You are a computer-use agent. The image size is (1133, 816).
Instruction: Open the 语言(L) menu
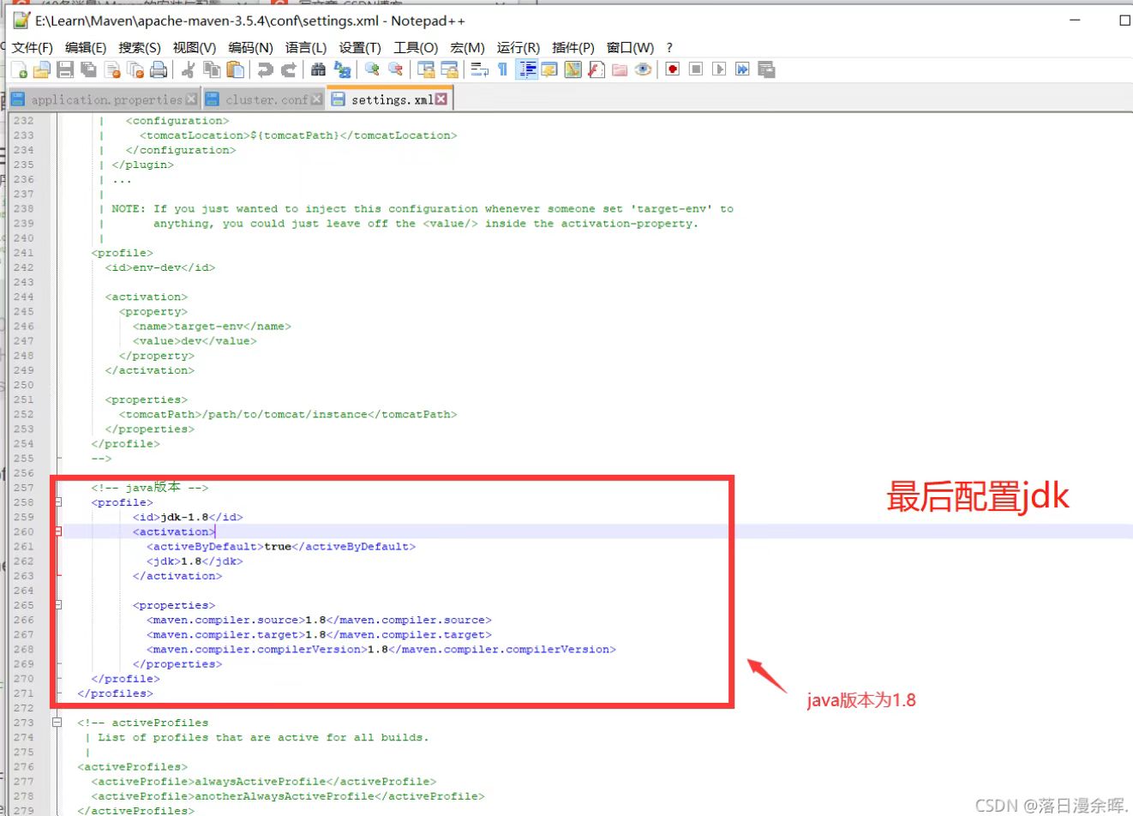click(306, 47)
